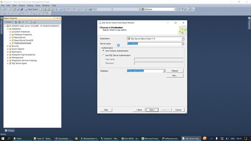Expand the Security folder node
This screenshot has width=251, height=141.
tap(7, 46)
